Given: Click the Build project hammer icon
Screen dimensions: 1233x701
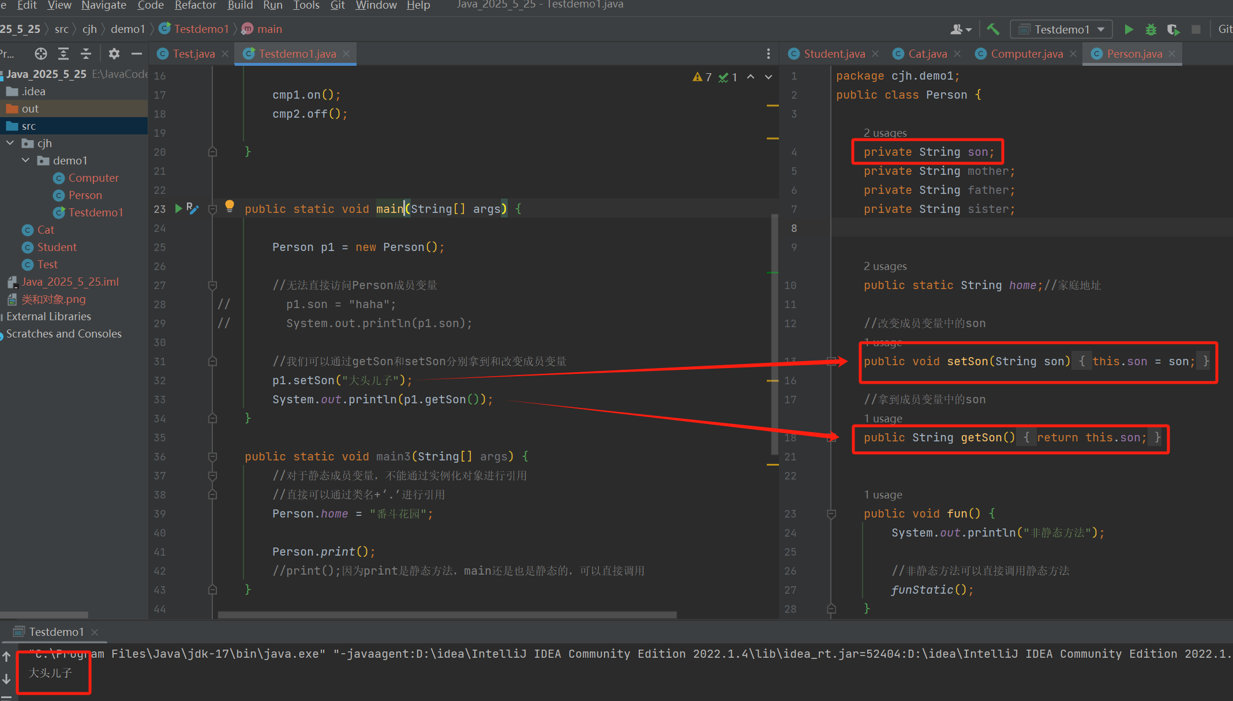Looking at the screenshot, I should click(993, 29).
